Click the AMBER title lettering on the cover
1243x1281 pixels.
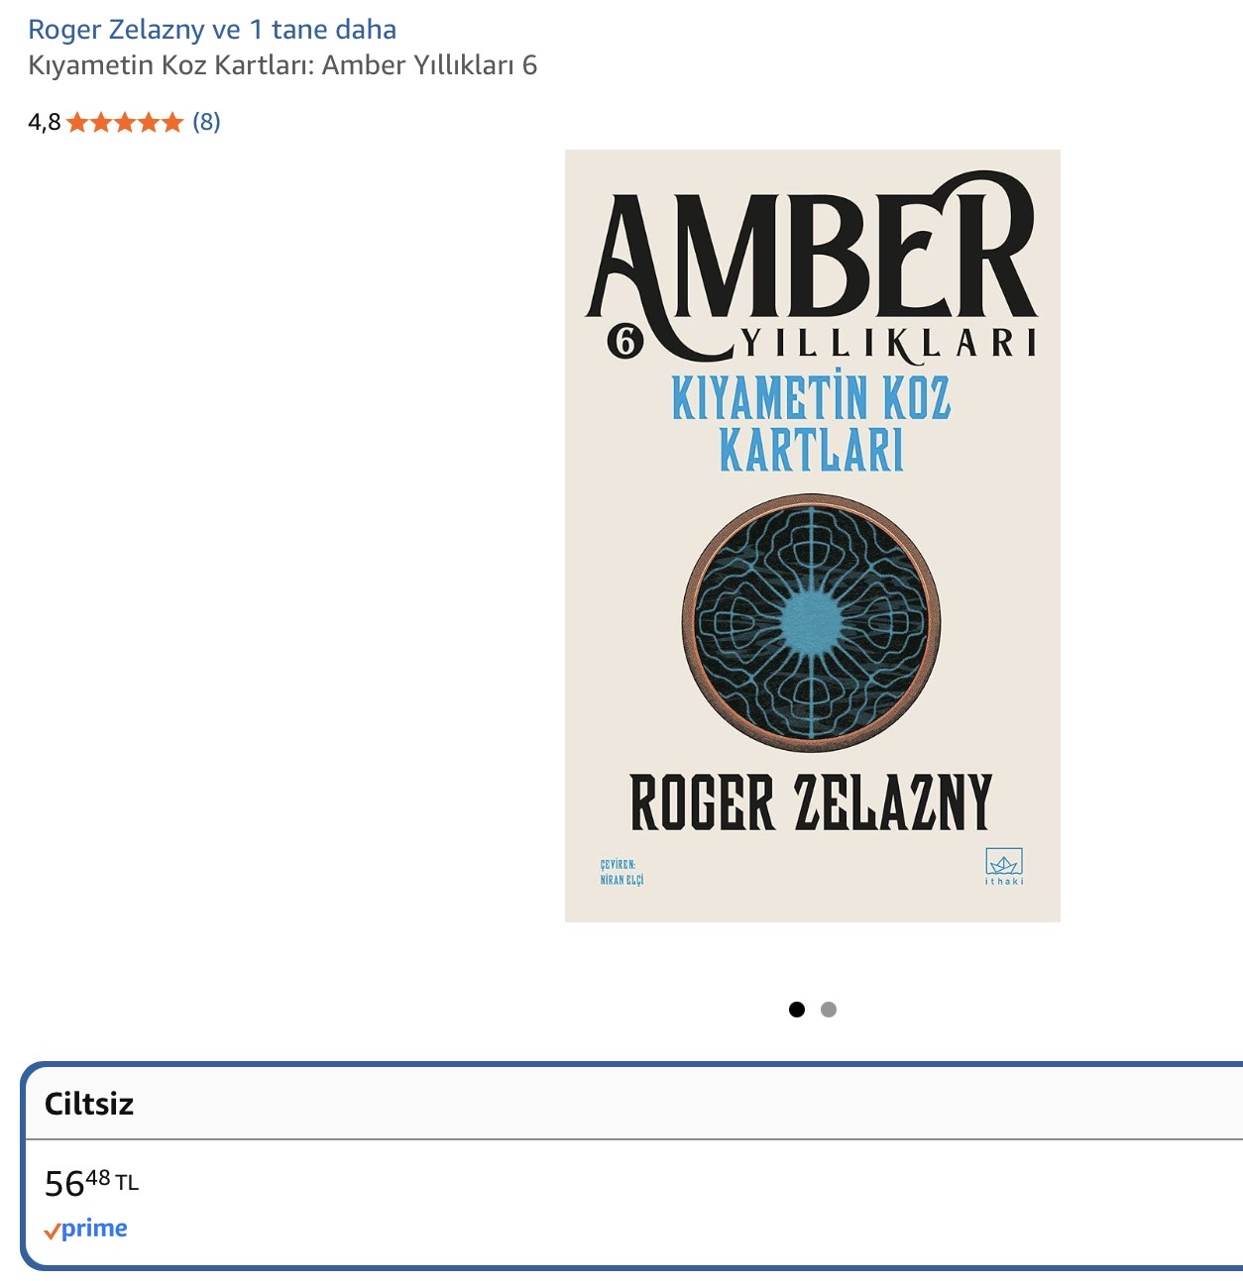[x=811, y=255]
